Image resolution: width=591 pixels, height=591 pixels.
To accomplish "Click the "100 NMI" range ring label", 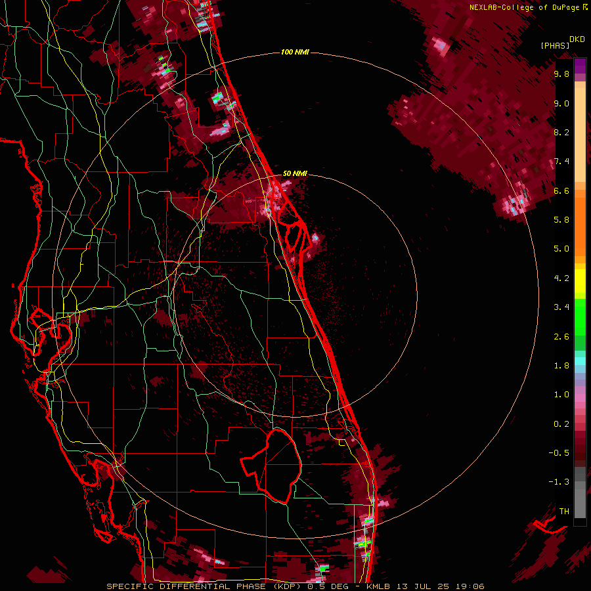I will click(295, 52).
